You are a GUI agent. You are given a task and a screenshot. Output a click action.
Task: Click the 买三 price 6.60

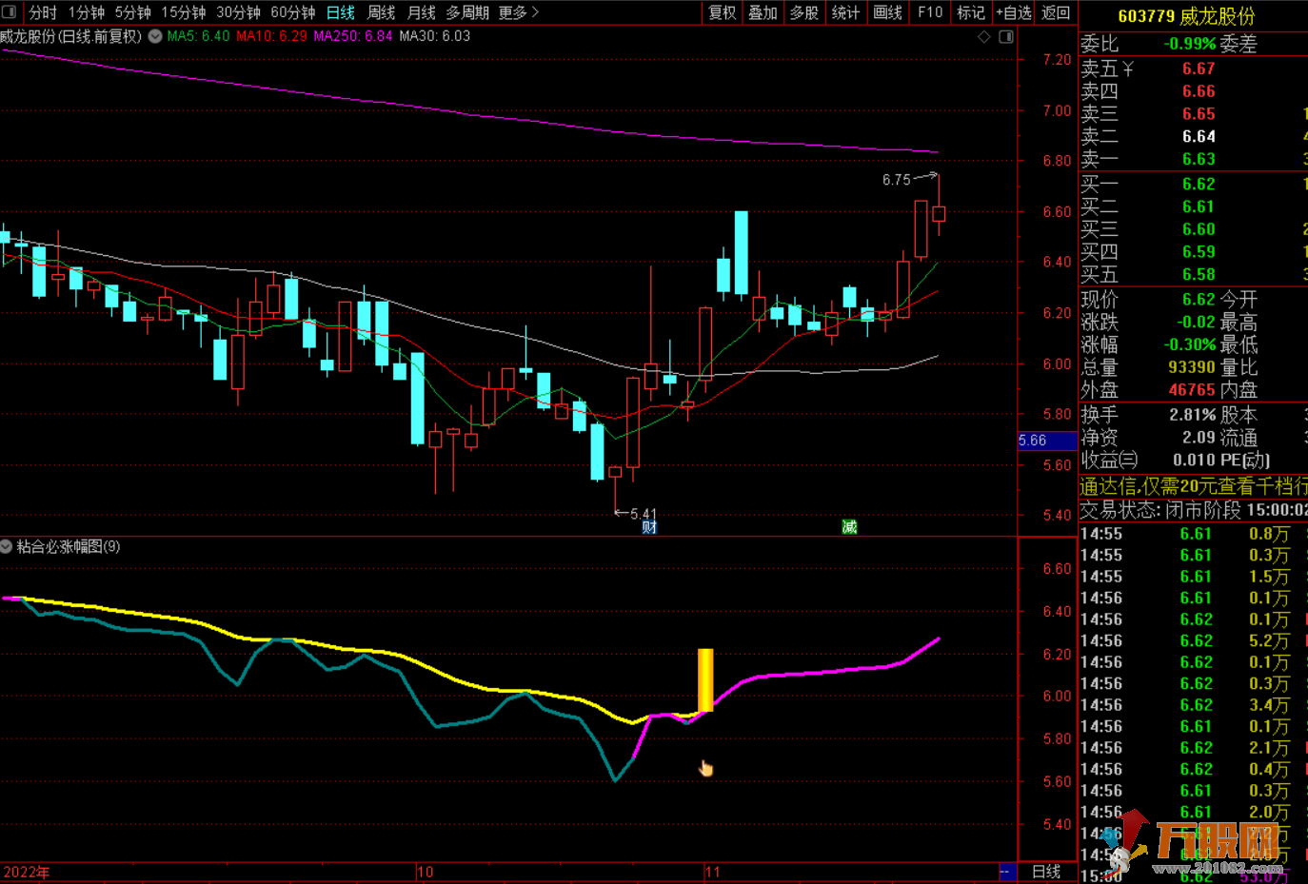click(x=1199, y=229)
